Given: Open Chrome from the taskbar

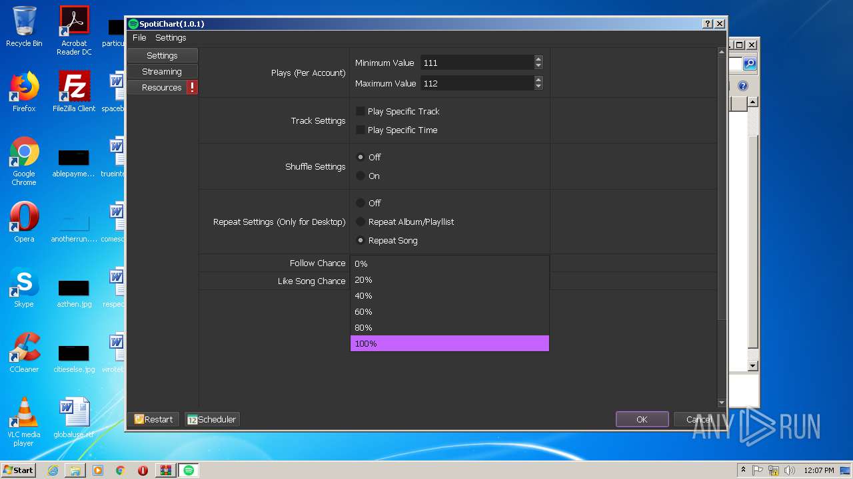Looking at the screenshot, I should pyautogui.click(x=121, y=470).
